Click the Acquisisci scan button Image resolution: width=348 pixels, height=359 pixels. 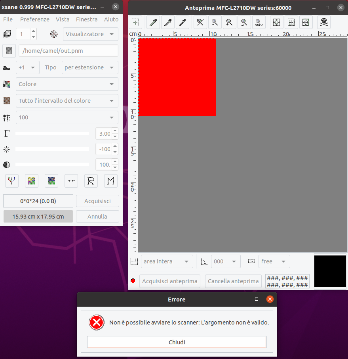click(x=97, y=201)
